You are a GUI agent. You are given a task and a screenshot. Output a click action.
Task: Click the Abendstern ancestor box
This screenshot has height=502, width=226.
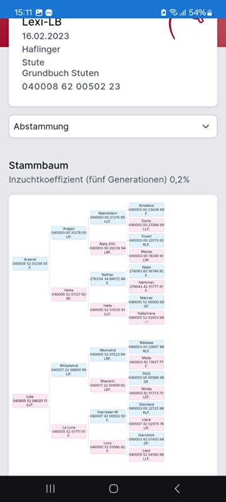click(107, 217)
